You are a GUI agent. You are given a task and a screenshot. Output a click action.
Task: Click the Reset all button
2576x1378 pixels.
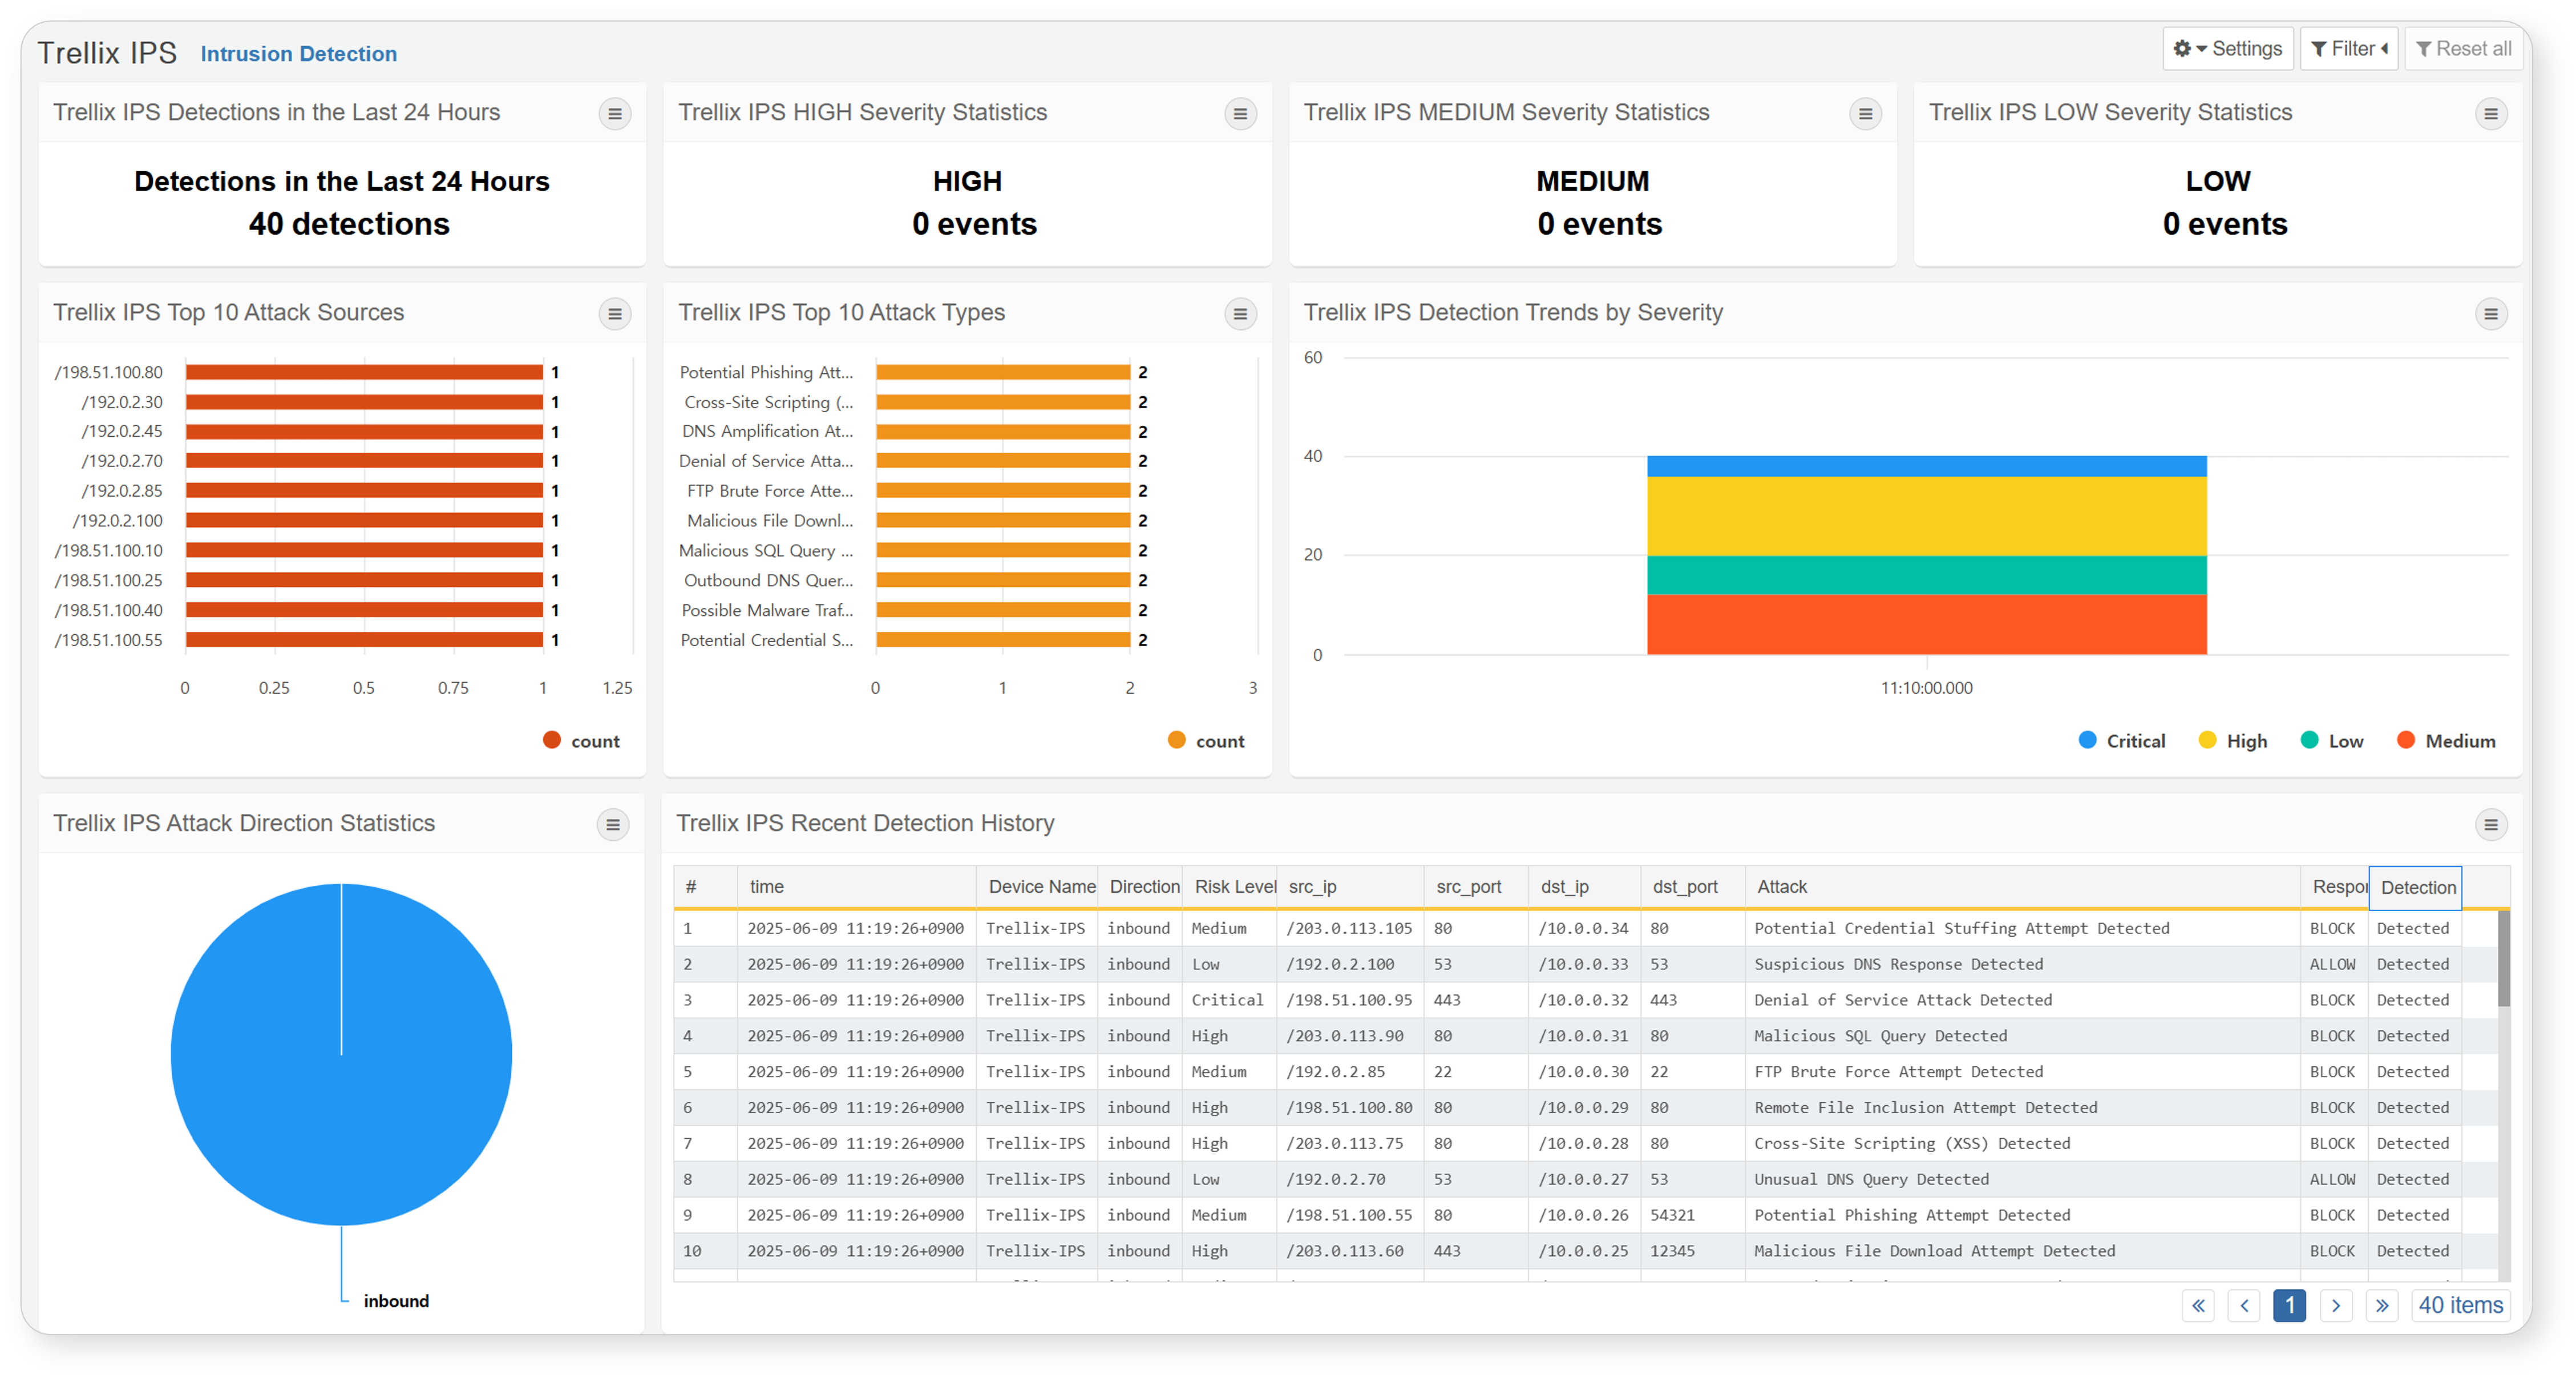point(2463,49)
